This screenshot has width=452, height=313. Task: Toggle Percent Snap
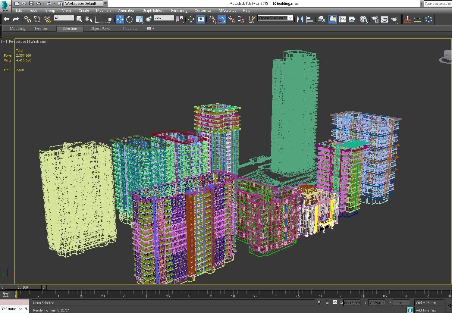point(231,19)
